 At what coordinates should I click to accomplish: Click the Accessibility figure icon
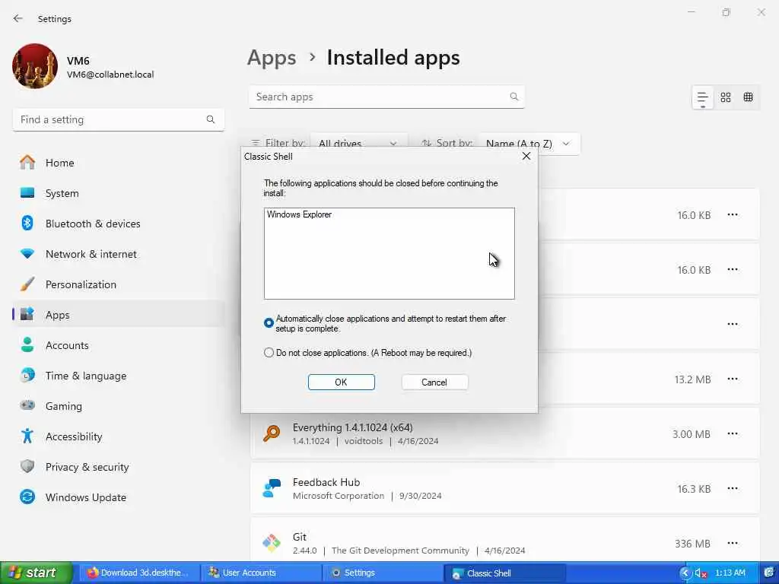tap(27, 436)
